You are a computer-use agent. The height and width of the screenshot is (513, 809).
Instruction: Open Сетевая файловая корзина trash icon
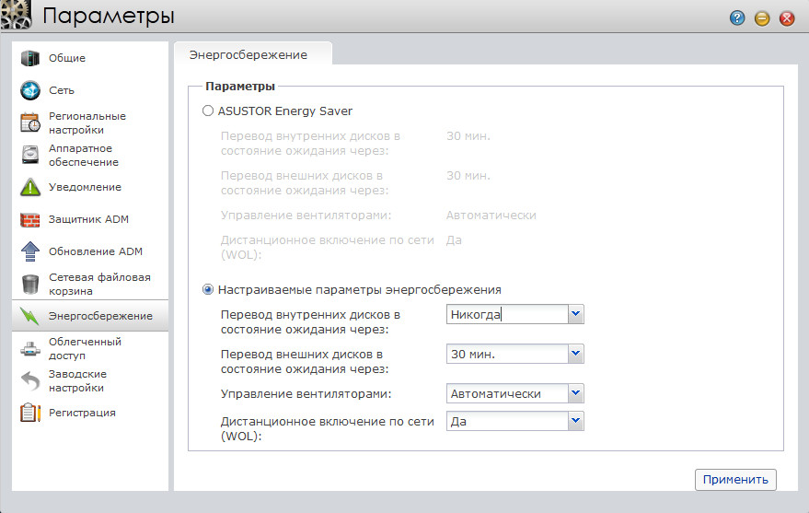tap(31, 284)
